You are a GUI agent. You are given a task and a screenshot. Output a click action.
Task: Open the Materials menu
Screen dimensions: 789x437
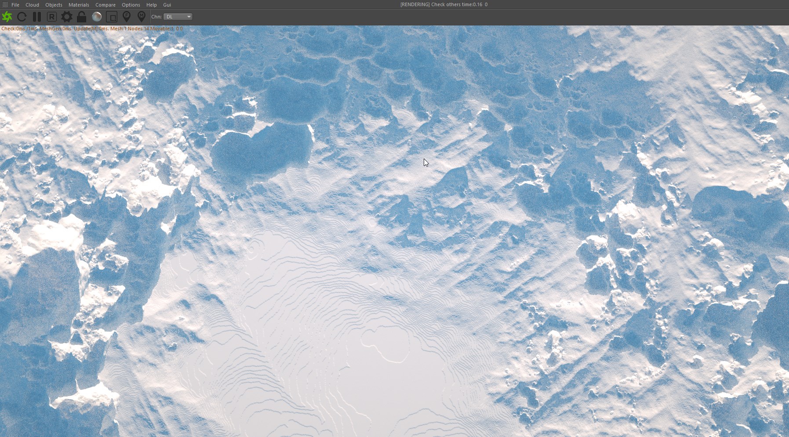click(x=79, y=5)
